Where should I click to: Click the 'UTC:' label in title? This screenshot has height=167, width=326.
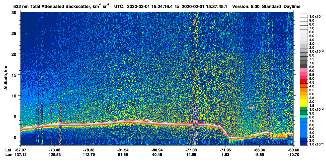coord(119,7)
